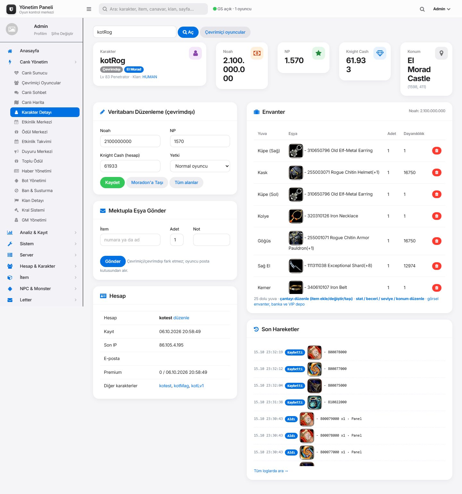Click the Çevrimiçi oyuncular pill button

225,32
